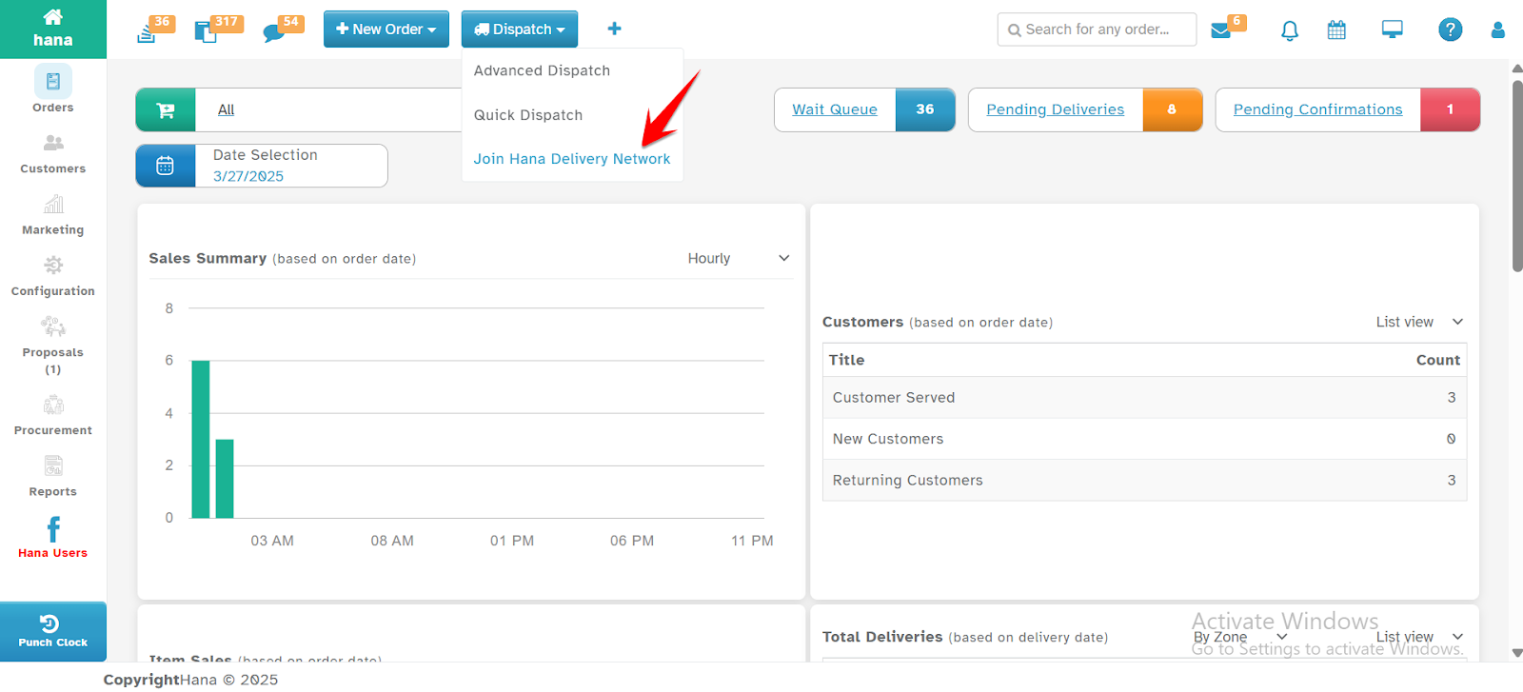
Task: Open Pending Confirmations link
Action: tap(1317, 109)
